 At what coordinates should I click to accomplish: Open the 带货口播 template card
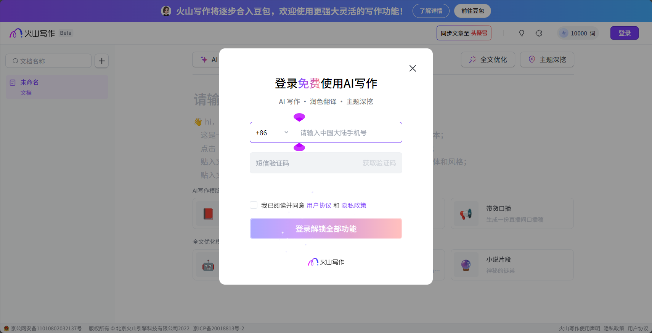pyautogui.click(x=512, y=213)
